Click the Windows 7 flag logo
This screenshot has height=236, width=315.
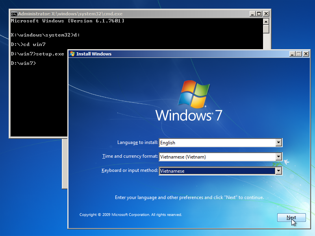tap(194, 94)
